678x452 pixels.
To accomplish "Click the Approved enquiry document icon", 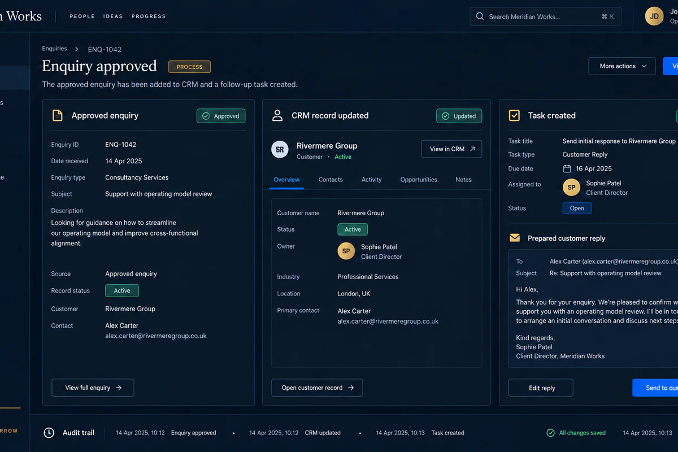I will pos(57,115).
